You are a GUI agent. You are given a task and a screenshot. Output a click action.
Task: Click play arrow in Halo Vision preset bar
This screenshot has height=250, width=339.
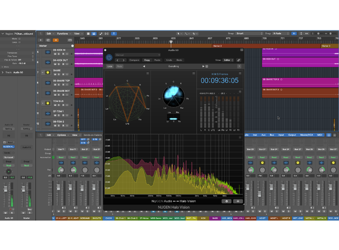click(203, 66)
